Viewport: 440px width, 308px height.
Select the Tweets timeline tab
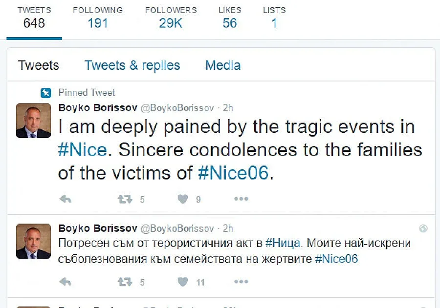(39, 65)
